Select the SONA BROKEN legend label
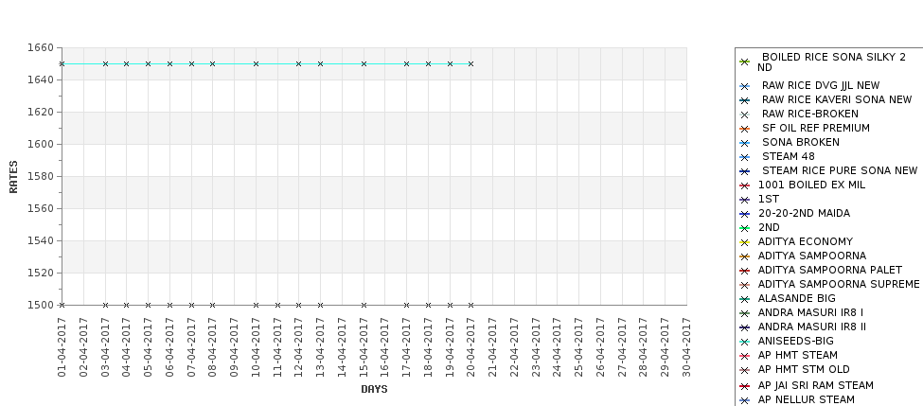Viewport: 923px width, 406px height. tap(801, 142)
